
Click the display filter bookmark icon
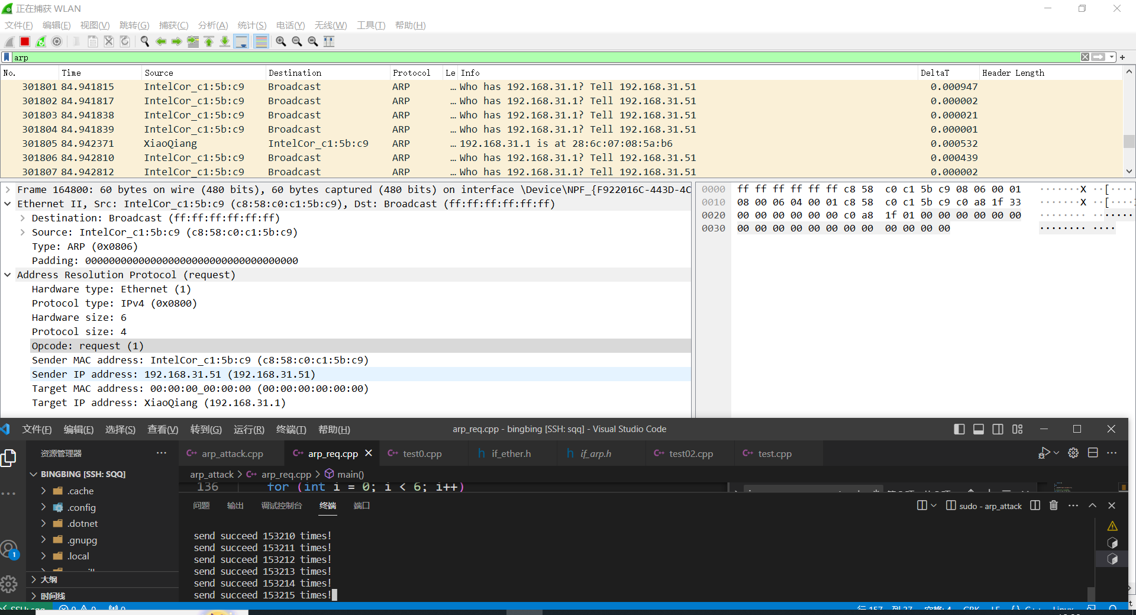coord(7,57)
